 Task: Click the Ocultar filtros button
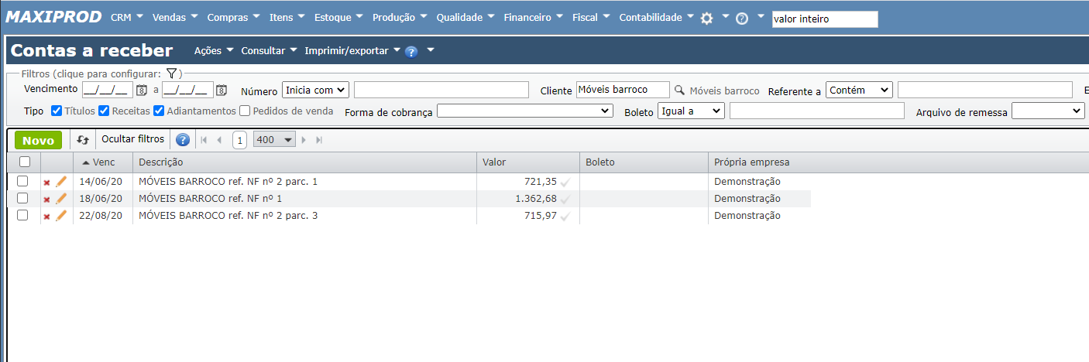point(133,139)
